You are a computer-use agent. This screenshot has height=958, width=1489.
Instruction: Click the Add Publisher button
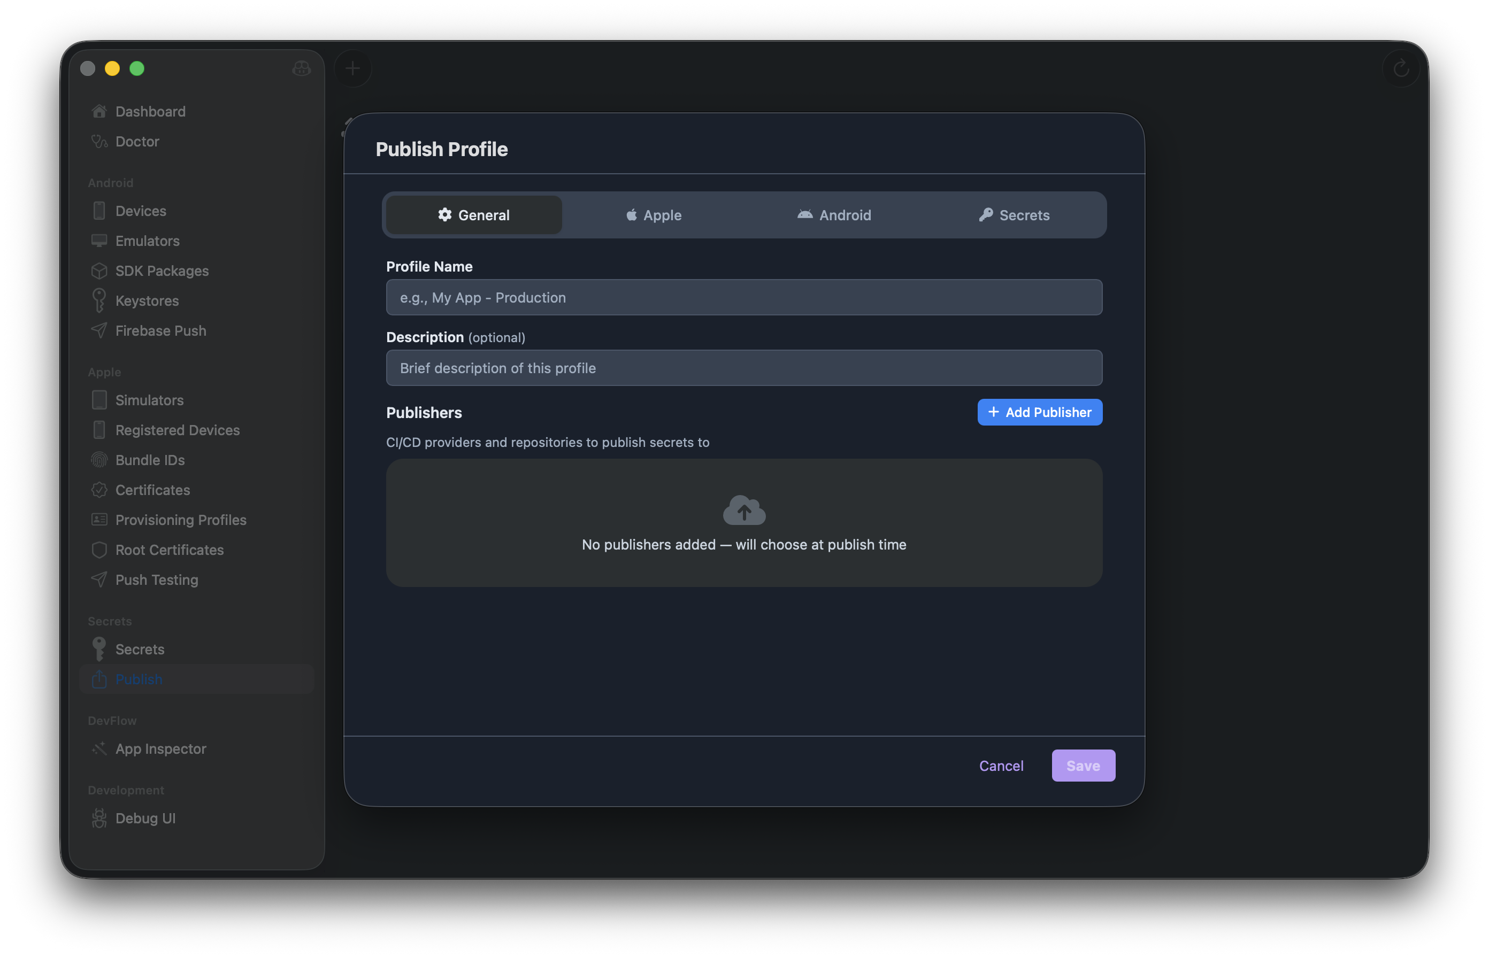tap(1039, 412)
